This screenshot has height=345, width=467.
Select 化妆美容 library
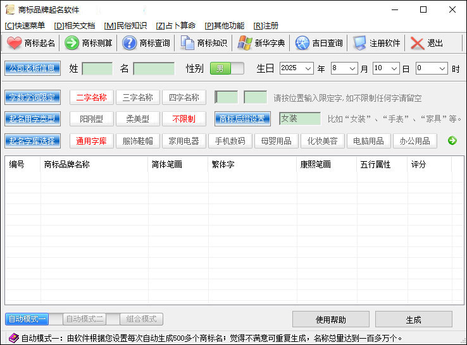322,141
